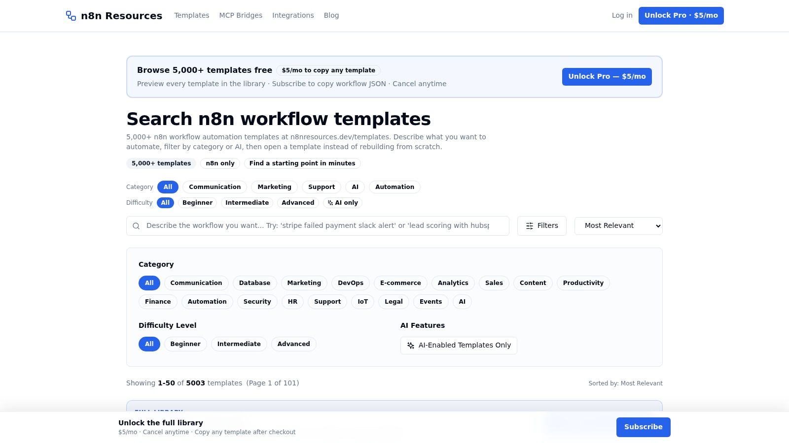Select Advanced in top Difficulty quick filter
This screenshot has height=443, width=789.
pyautogui.click(x=298, y=203)
